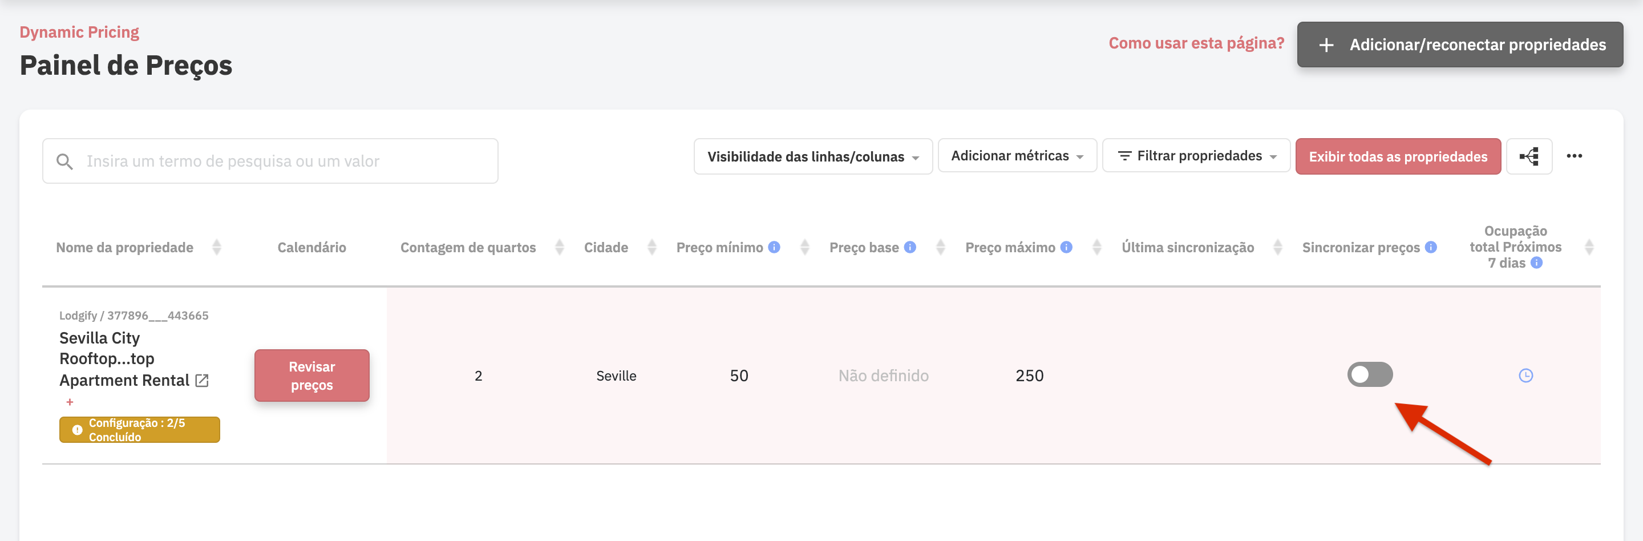Click the info icon beside Sincronizar preços
1643x541 pixels.
click(x=1431, y=248)
